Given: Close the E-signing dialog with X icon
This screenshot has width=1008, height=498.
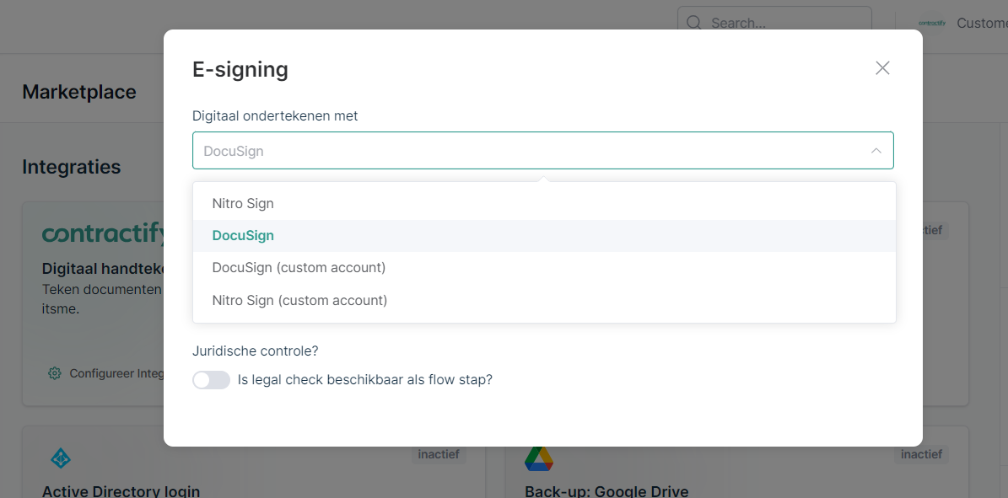Looking at the screenshot, I should pyautogui.click(x=882, y=68).
